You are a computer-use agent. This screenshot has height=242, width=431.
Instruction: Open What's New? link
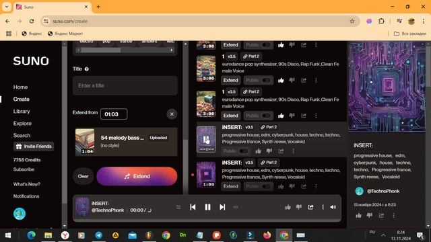pyautogui.click(x=27, y=184)
